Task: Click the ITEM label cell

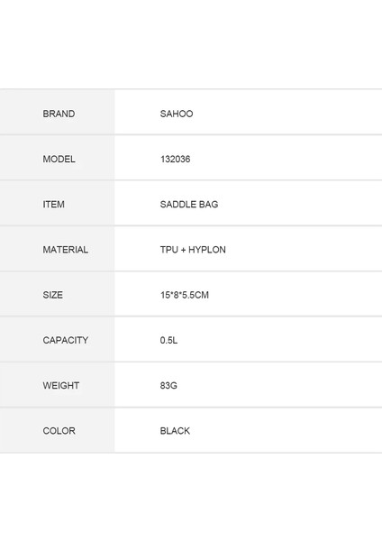Action: click(x=58, y=203)
